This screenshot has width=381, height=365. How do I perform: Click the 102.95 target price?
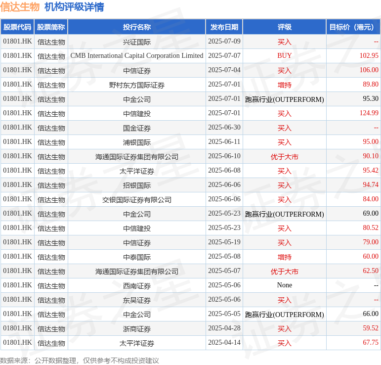pos(369,56)
